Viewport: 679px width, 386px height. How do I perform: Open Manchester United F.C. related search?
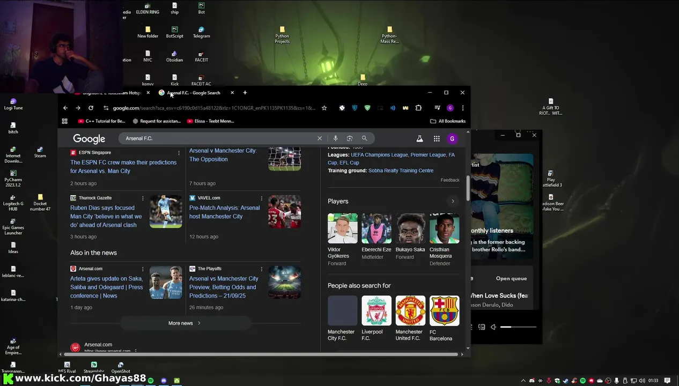(x=410, y=318)
